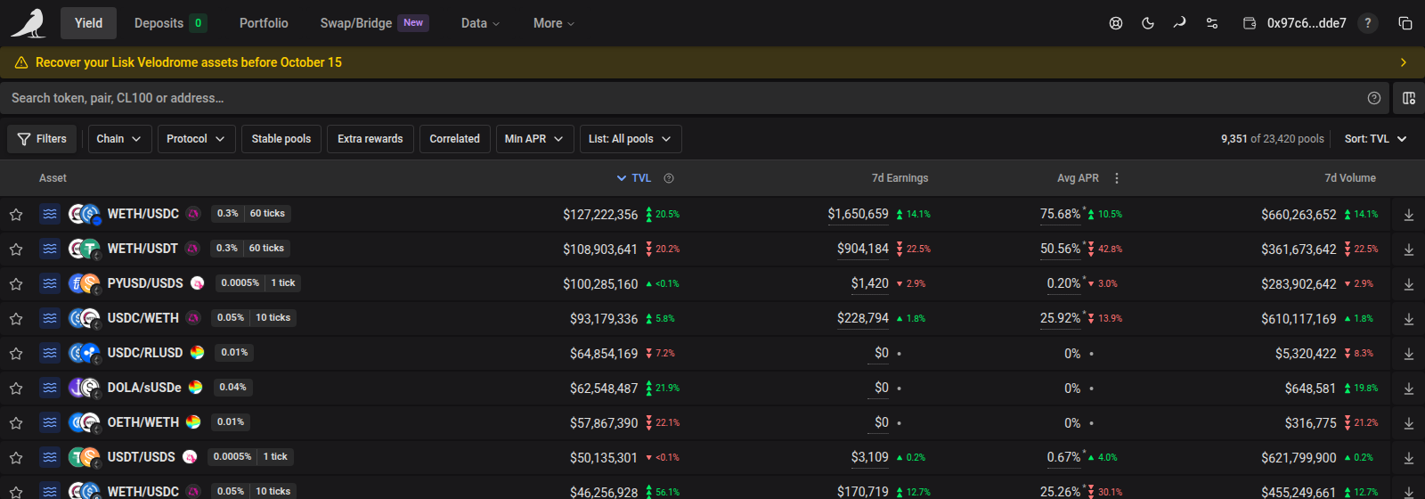Screen dimensions: 1425x499
Task: Open the OETH/WETH pool name
Action: [143, 422]
